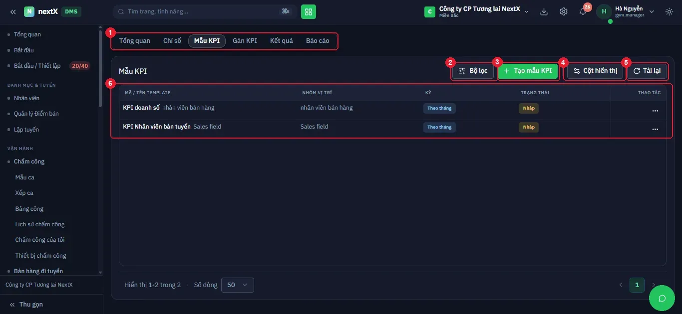Collapse sidebar using top double-chevron icon
Screen dimensions: 682x314
point(13,11)
